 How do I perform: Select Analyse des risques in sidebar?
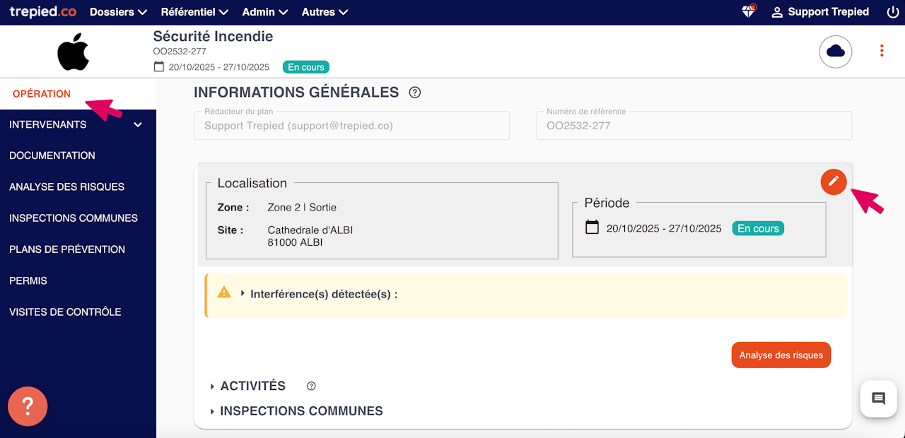tap(66, 187)
